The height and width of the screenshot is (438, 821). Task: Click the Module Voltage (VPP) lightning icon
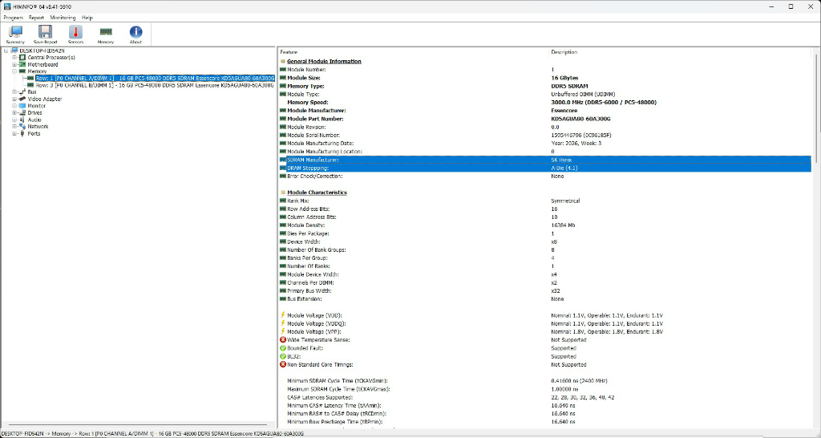click(283, 331)
